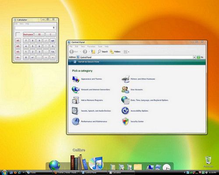The height and width of the screenshot is (175, 219).
Task: Expand the quick launch overflow chevron
Action: pos(23,173)
